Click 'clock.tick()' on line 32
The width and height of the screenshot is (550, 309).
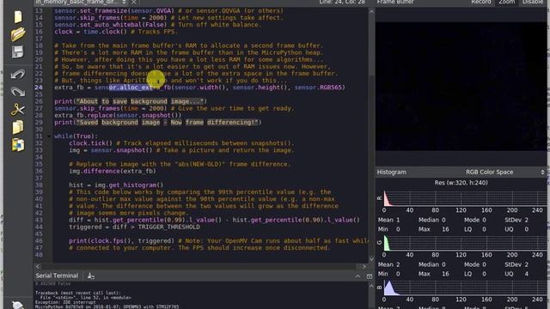point(90,143)
